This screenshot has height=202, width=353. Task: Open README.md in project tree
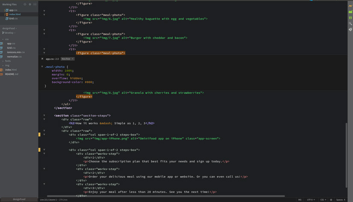coord(12,74)
